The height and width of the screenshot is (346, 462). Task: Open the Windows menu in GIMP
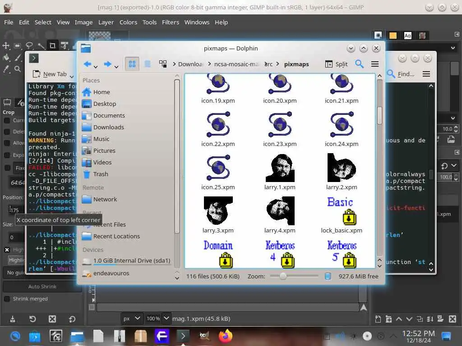[197, 22]
